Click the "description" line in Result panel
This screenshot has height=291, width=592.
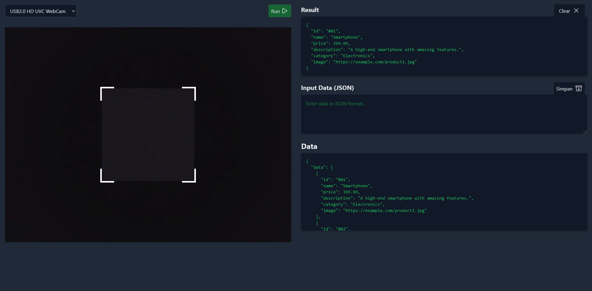coord(387,50)
